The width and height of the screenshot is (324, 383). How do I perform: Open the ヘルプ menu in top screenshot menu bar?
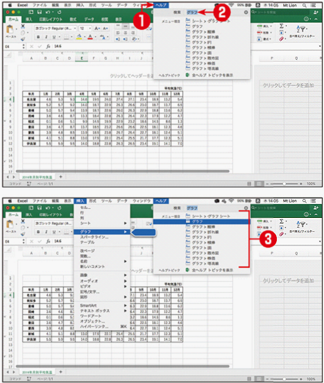point(161,5)
